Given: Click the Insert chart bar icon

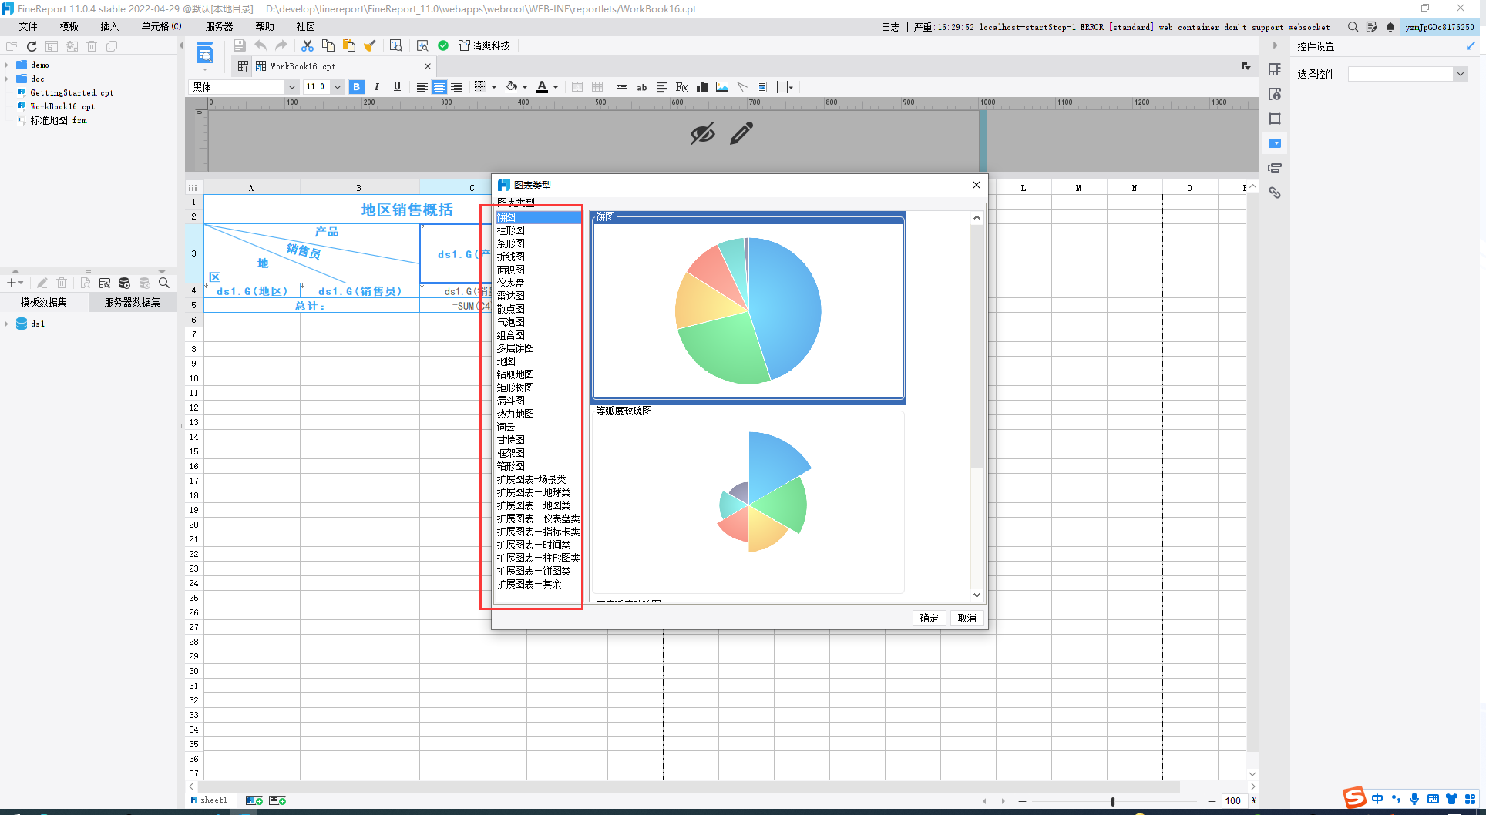Looking at the screenshot, I should coord(702,87).
